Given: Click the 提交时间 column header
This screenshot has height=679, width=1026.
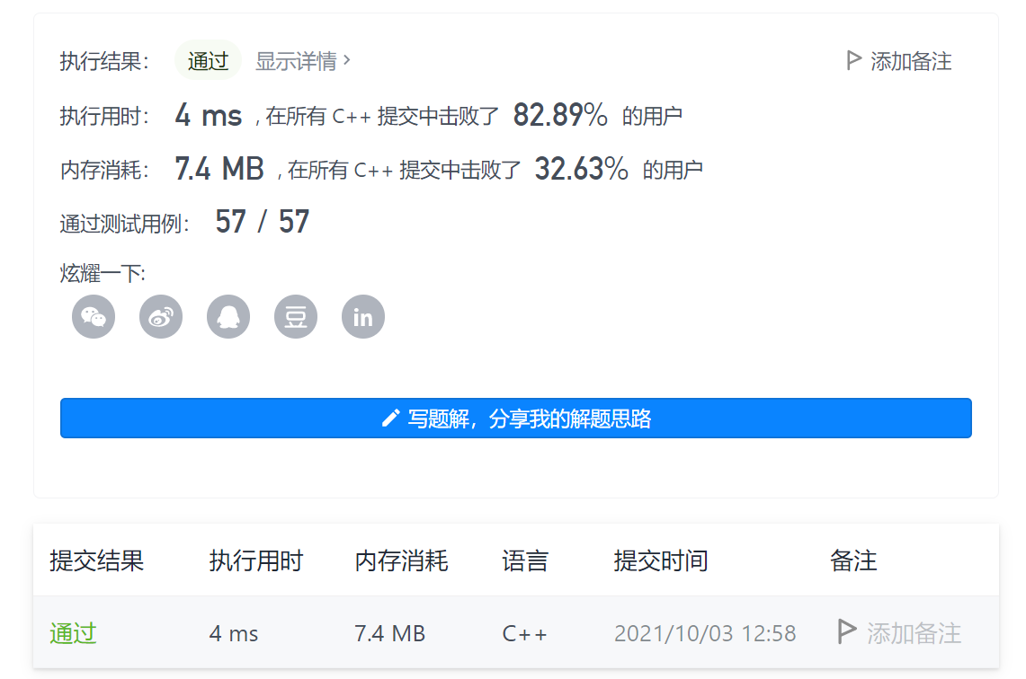Looking at the screenshot, I should tap(661, 560).
